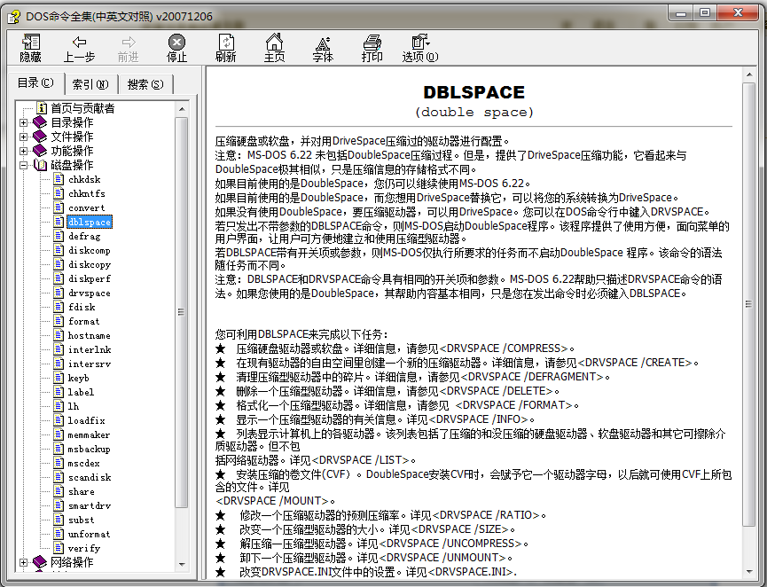Open the drvspace topic

click(89, 293)
